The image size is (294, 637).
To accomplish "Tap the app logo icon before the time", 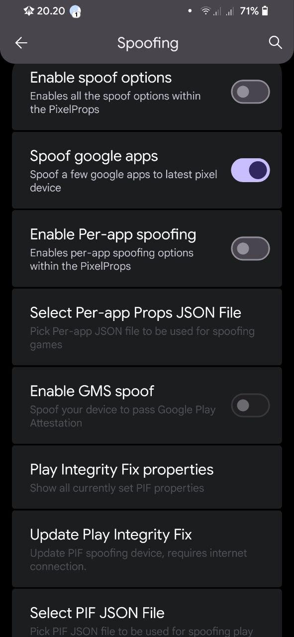I will (x=29, y=11).
